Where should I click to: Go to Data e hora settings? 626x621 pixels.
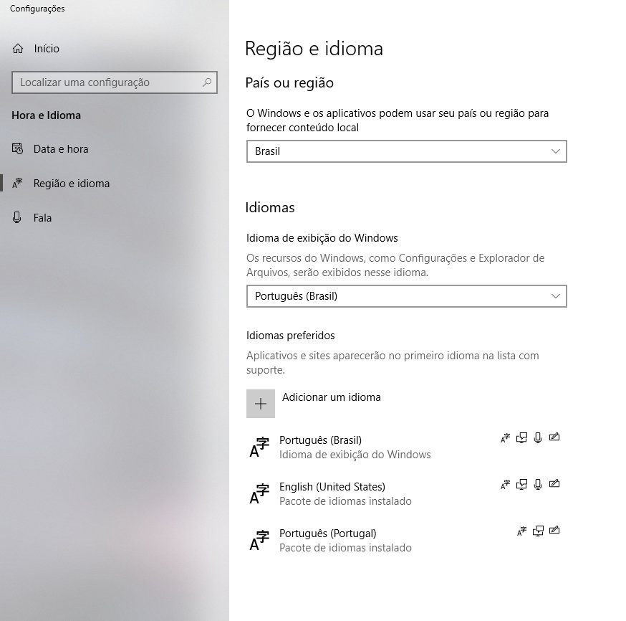coord(61,149)
